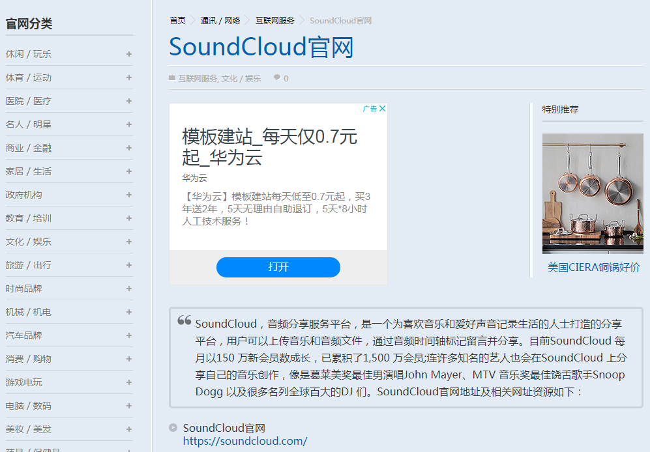Open 互联网服务 tag under title
The image size is (650, 452).
coord(198,79)
